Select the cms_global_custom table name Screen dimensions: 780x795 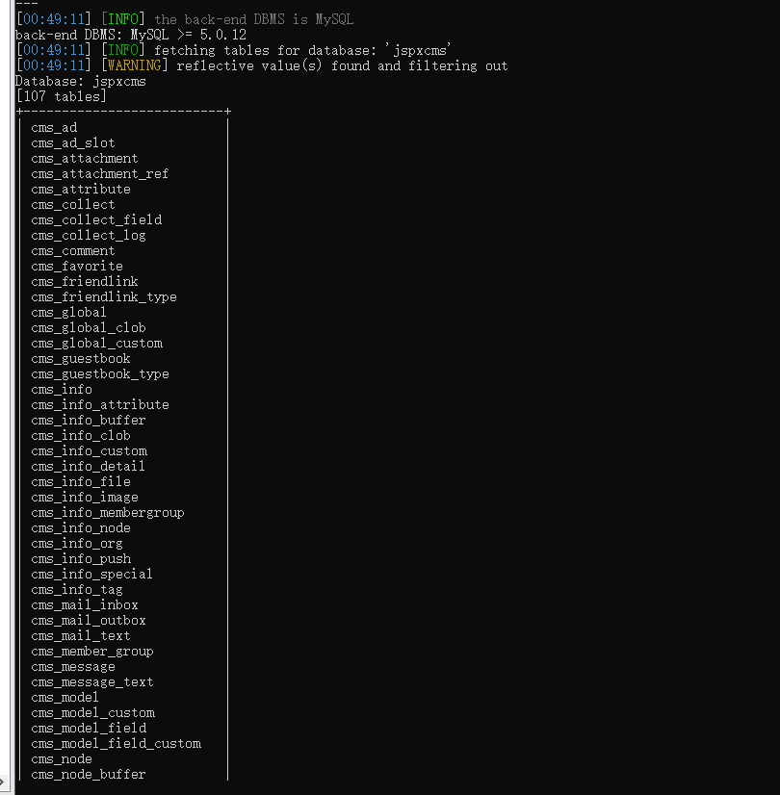click(x=97, y=344)
